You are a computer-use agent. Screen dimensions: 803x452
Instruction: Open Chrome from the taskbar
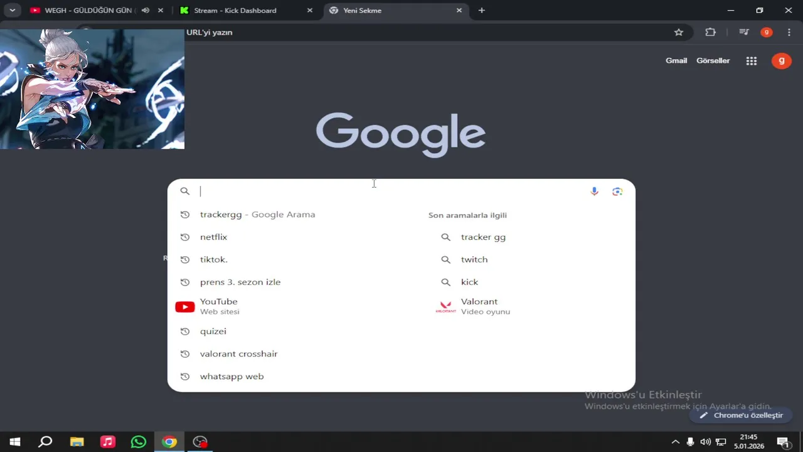point(169,442)
